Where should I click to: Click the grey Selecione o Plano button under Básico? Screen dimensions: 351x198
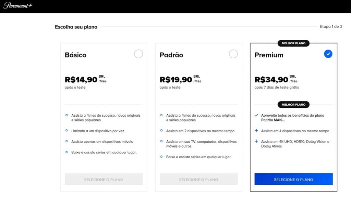(104, 179)
